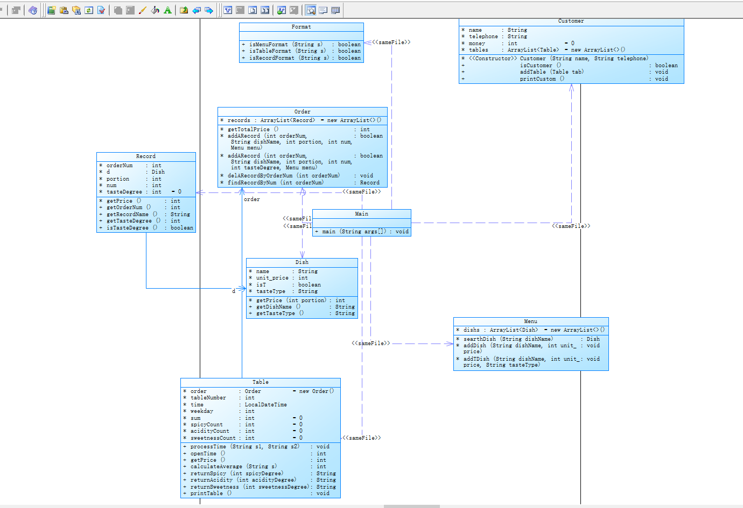Toggle the highlighted magnifier browser view button

311,10
